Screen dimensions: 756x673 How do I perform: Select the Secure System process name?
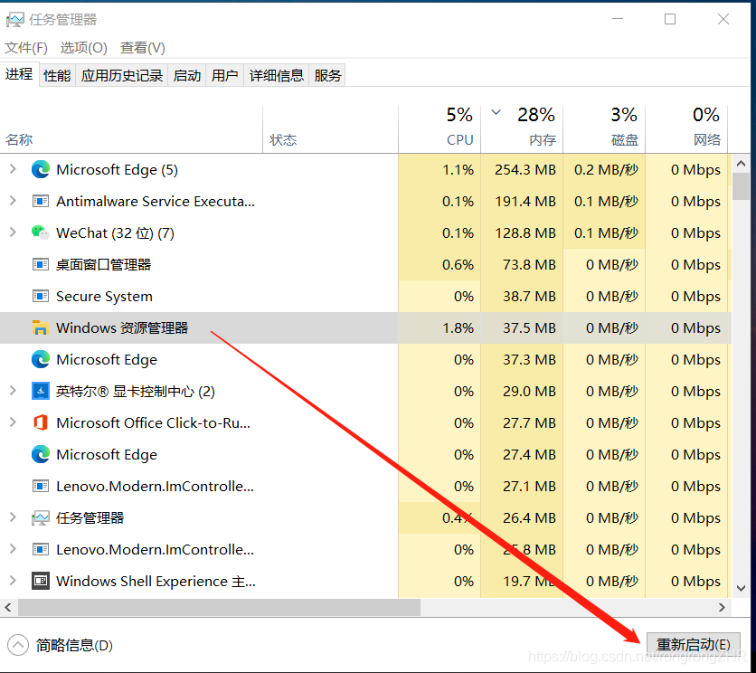click(104, 296)
